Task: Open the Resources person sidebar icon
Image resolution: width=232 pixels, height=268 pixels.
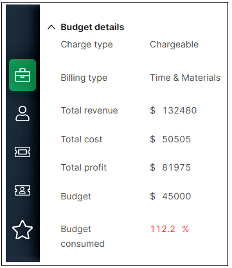Action: 22,113
